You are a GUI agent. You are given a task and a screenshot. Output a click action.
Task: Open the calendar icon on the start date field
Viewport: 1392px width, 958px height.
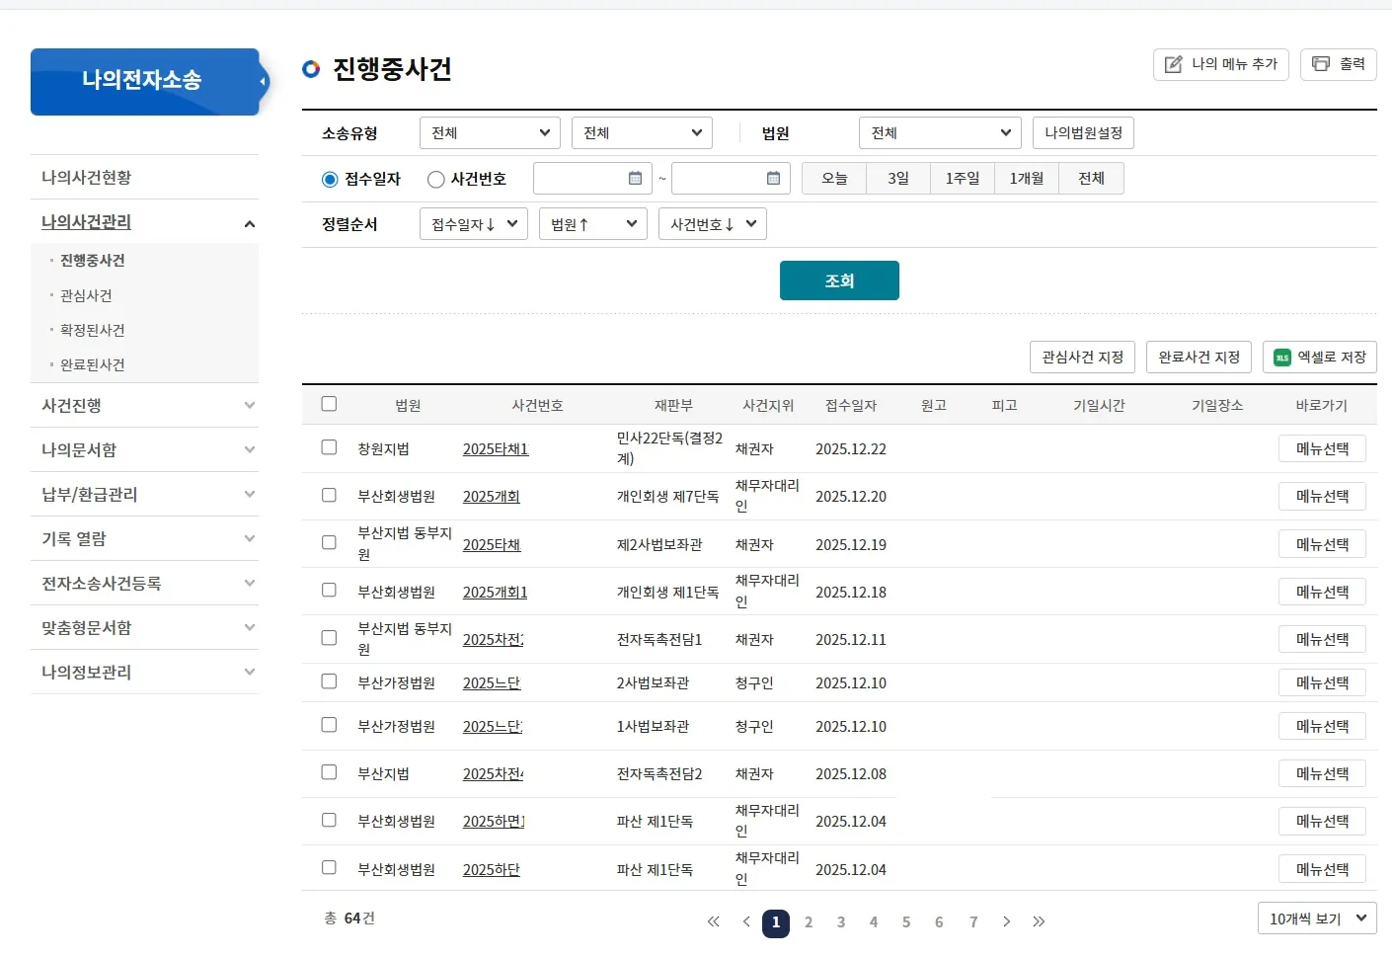click(636, 178)
